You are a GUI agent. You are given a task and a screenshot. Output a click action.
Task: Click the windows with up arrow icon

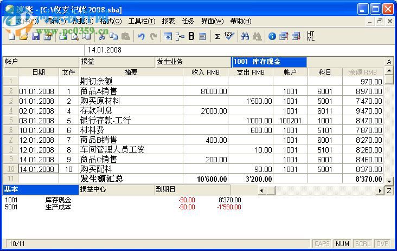pyautogui.click(x=284, y=36)
